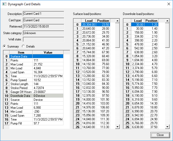The image size is (173, 141).
Task: Click the empty Well state field
Action: (x=44, y=39)
